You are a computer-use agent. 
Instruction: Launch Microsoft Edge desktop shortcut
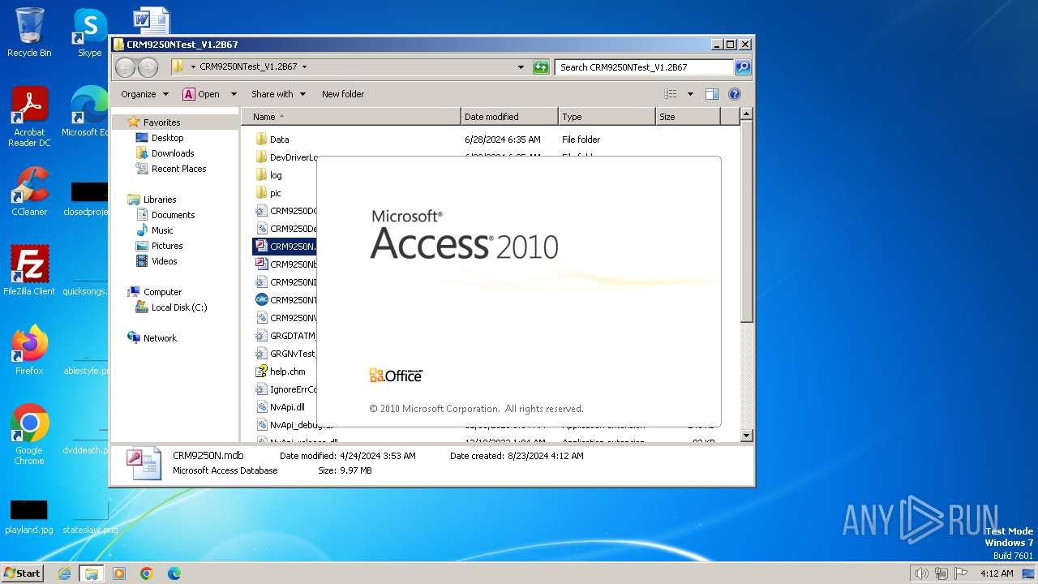pos(88,112)
